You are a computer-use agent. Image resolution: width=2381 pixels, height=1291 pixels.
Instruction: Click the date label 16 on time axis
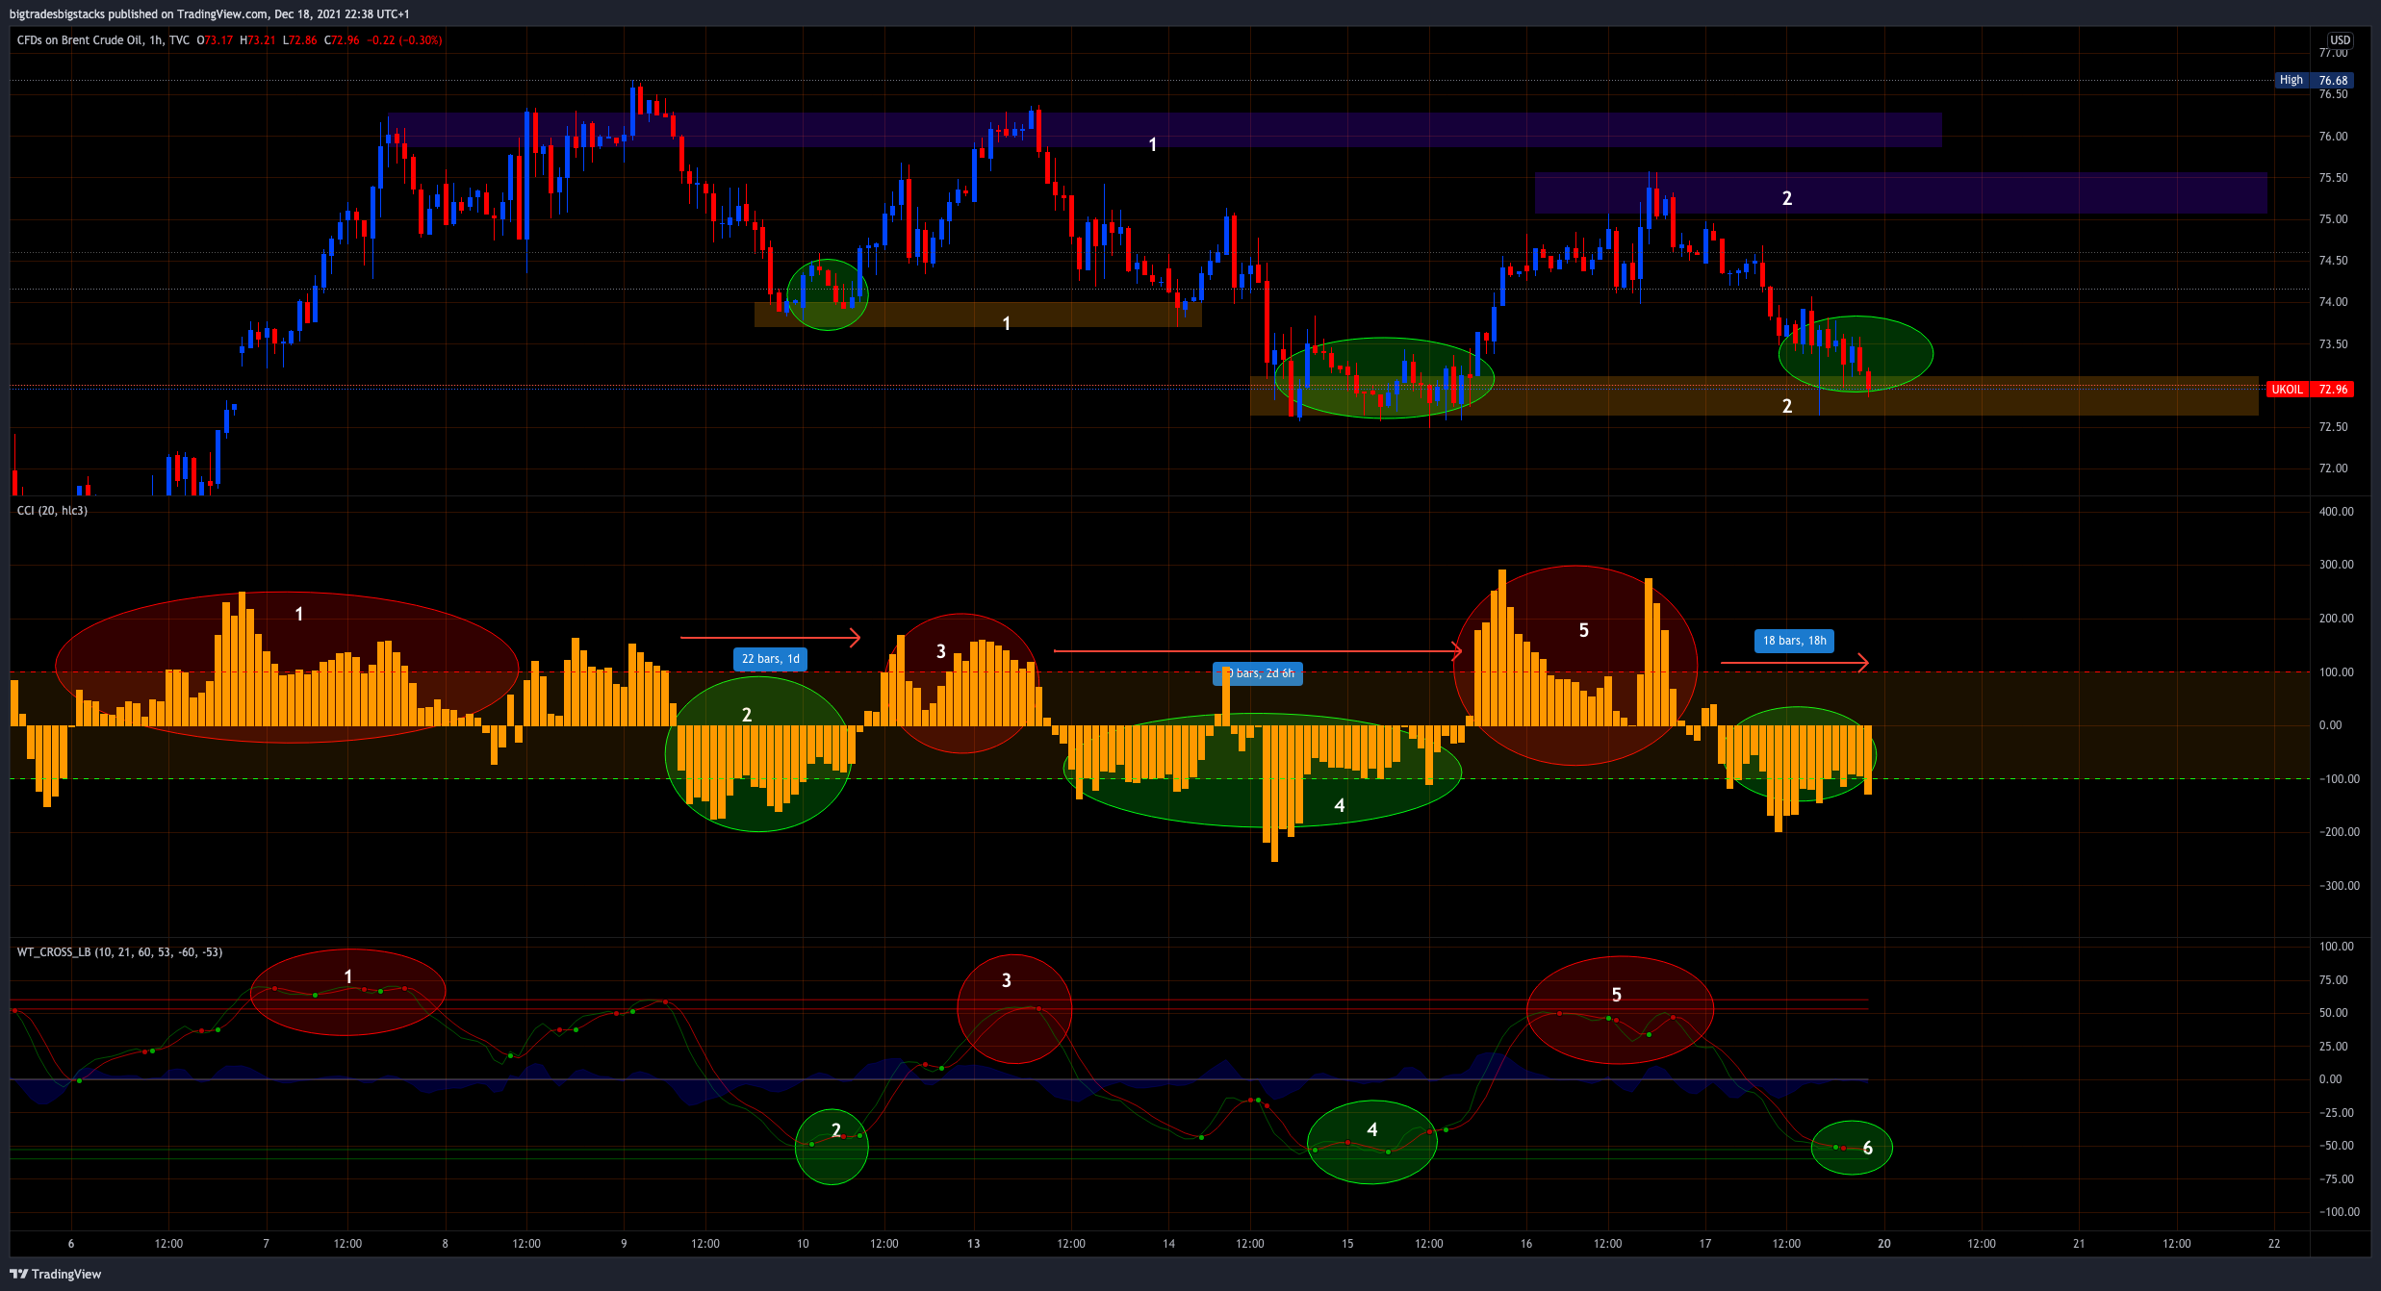pyautogui.click(x=1526, y=1244)
